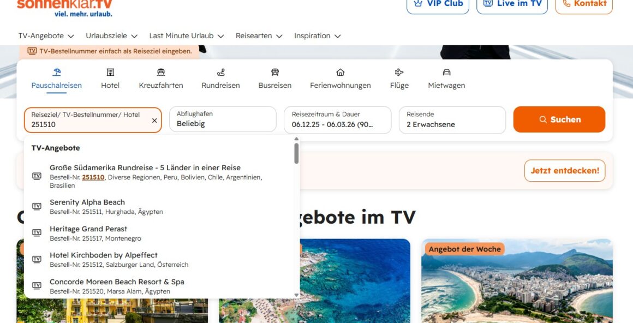Select the Pauschalreisen search tab icon
The width and height of the screenshot is (633, 323).
[x=56, y=71]
